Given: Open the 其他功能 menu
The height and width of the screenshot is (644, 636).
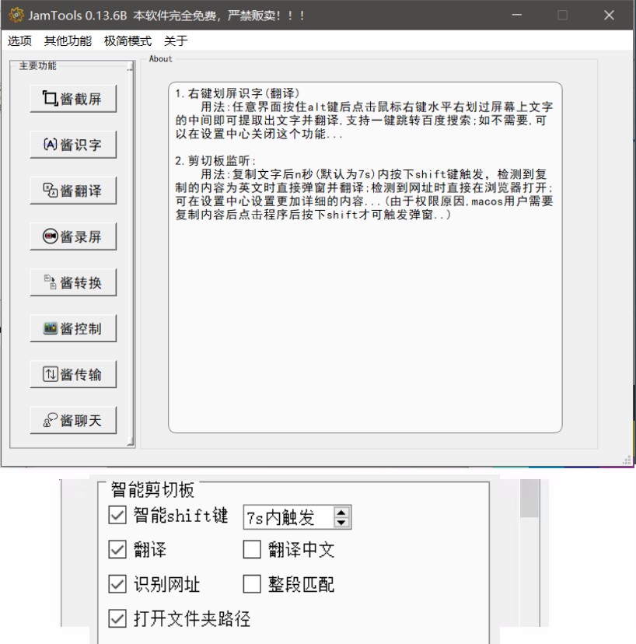Looking at the screenshot, I should 68,40.
